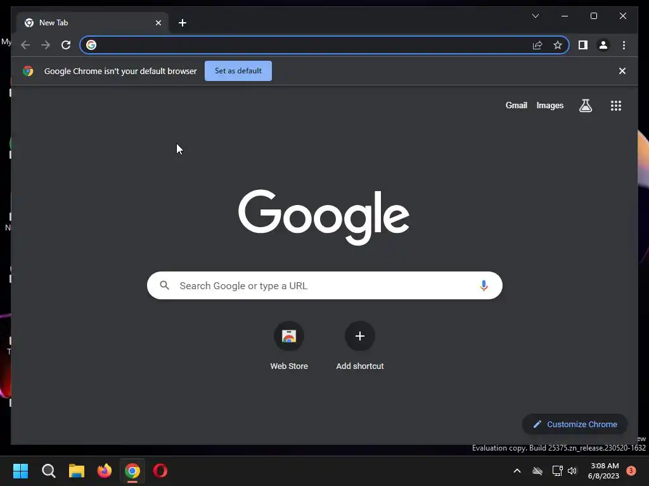Viewport: 649px width, 486px height.
Task: Launch Firefox from taskbar
Action: [105, 471]
